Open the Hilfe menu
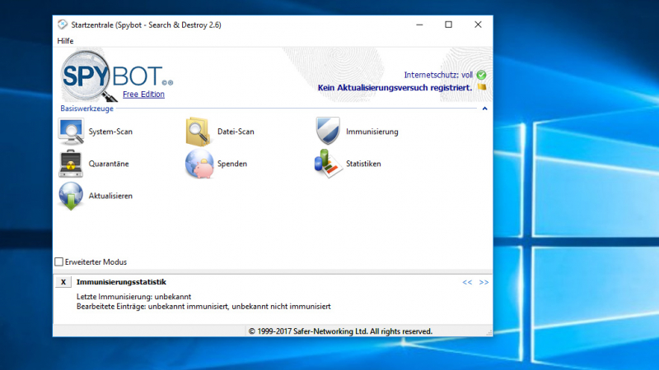This screenshot has height=370, width=659. click(x=66, y=41)
